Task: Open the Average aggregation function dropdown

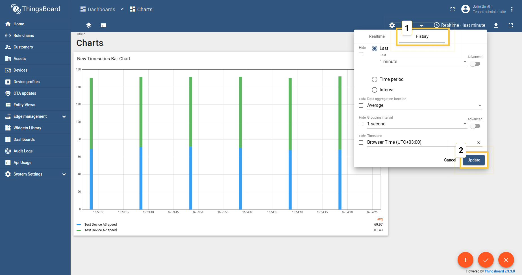Action: tap(424, 105)
